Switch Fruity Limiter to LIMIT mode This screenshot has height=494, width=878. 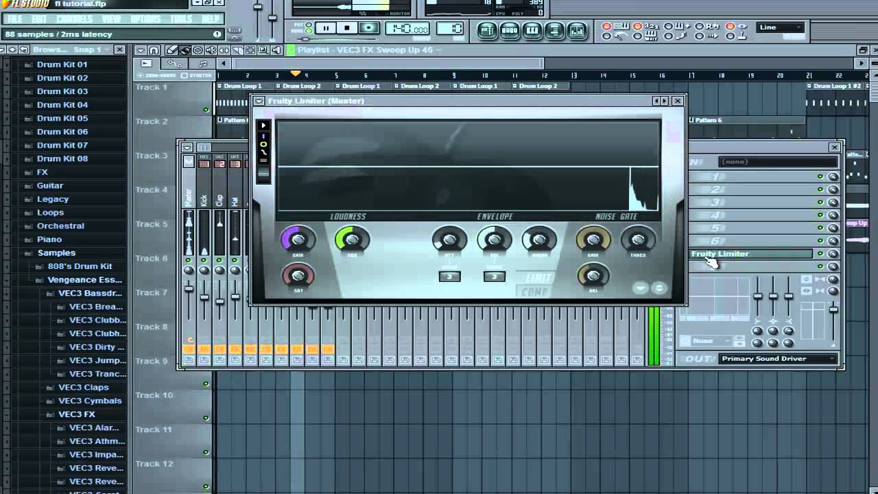click(539, 279)
